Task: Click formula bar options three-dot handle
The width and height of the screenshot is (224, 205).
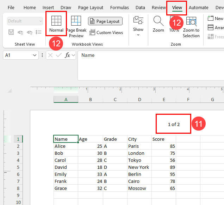Action: pyautogui.click(x=42, y=55)
